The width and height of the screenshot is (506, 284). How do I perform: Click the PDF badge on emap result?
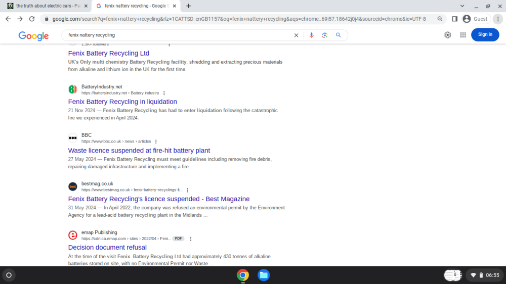click(178, 239)
